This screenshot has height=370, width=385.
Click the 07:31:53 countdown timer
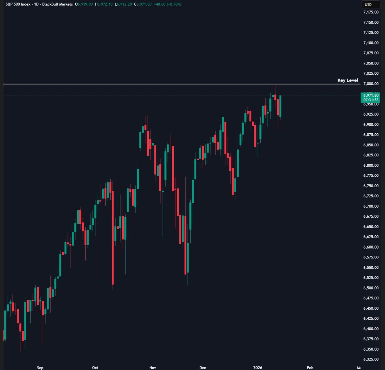pos(371,100)
